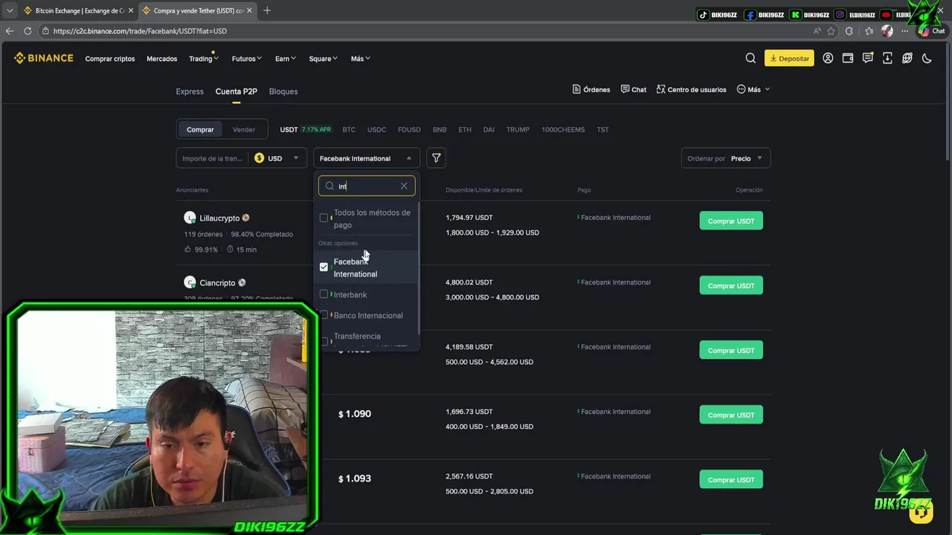This screenshot has height=535, width=952.
Task: Click the payment dropdown list scrollbar
Action: [x=419, y=267]
